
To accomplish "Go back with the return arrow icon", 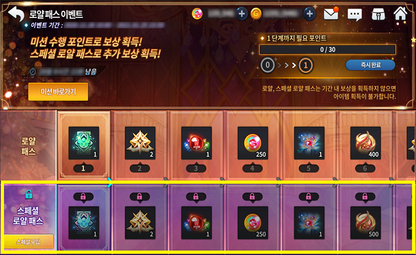I will pos(16,14).
